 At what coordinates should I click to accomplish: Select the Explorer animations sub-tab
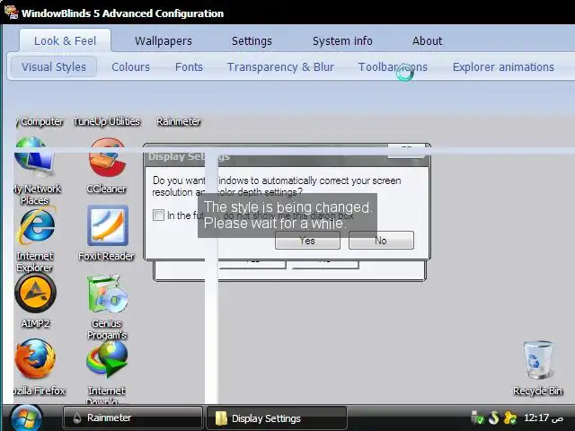click(503, 66)
